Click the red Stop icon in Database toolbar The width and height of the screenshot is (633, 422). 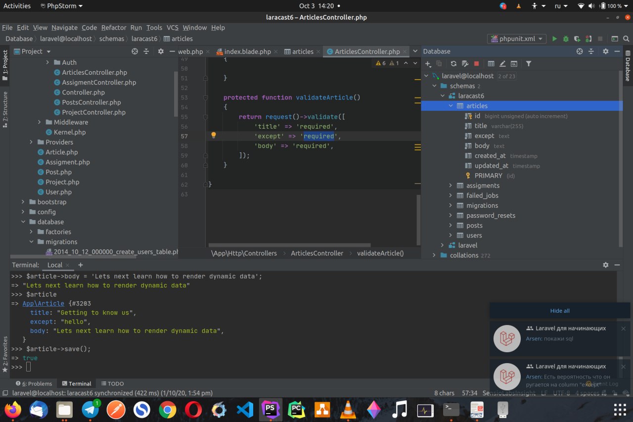(476, 64)
